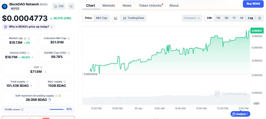This screenshot has width=266, height=119.
Task: Expand Volume (24h) details chevron
Action: point(33,57)
